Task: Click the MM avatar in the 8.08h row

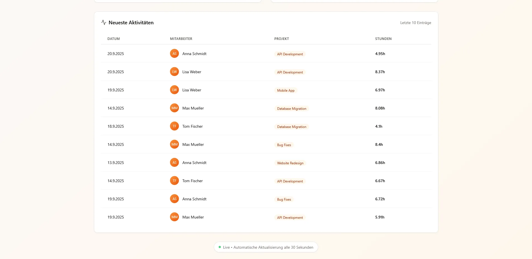Action: 174,108
